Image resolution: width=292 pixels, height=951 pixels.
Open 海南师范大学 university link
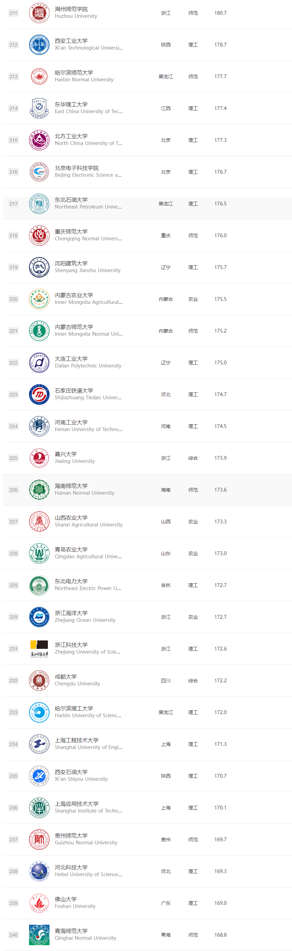click(x=71, y=486)
